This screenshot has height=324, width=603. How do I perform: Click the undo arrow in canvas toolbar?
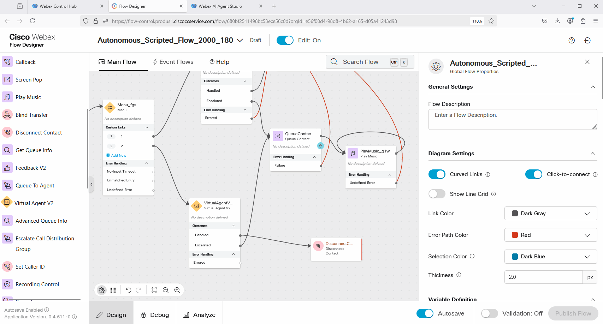point(128,290)
